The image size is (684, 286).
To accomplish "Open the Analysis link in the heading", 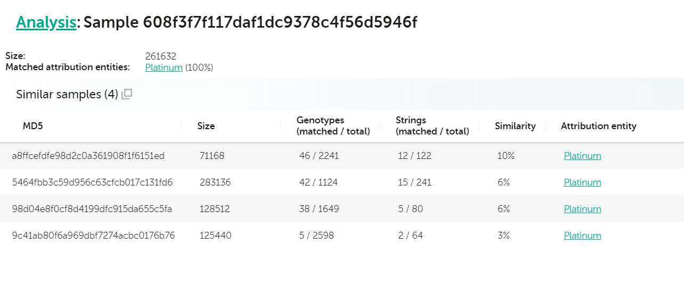I will pos(46,22).
